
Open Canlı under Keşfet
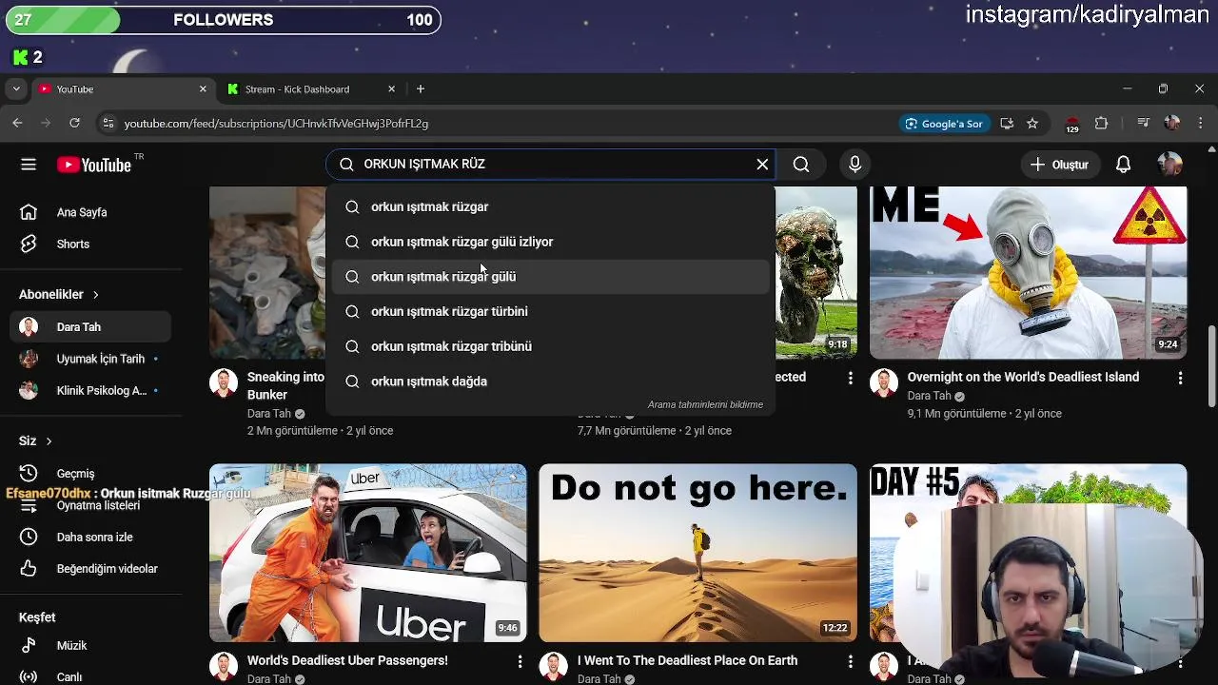[90, 677]
